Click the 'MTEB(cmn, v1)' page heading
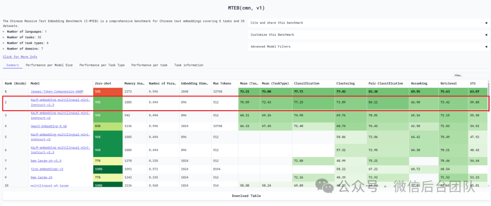The height and width of the screenshot is (206, 491). (245, 8)
